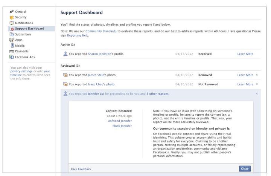Dismiss the Isaac Chao photo report
The width and height of the screenshot is (271, 176).
(x=257, y=84)
